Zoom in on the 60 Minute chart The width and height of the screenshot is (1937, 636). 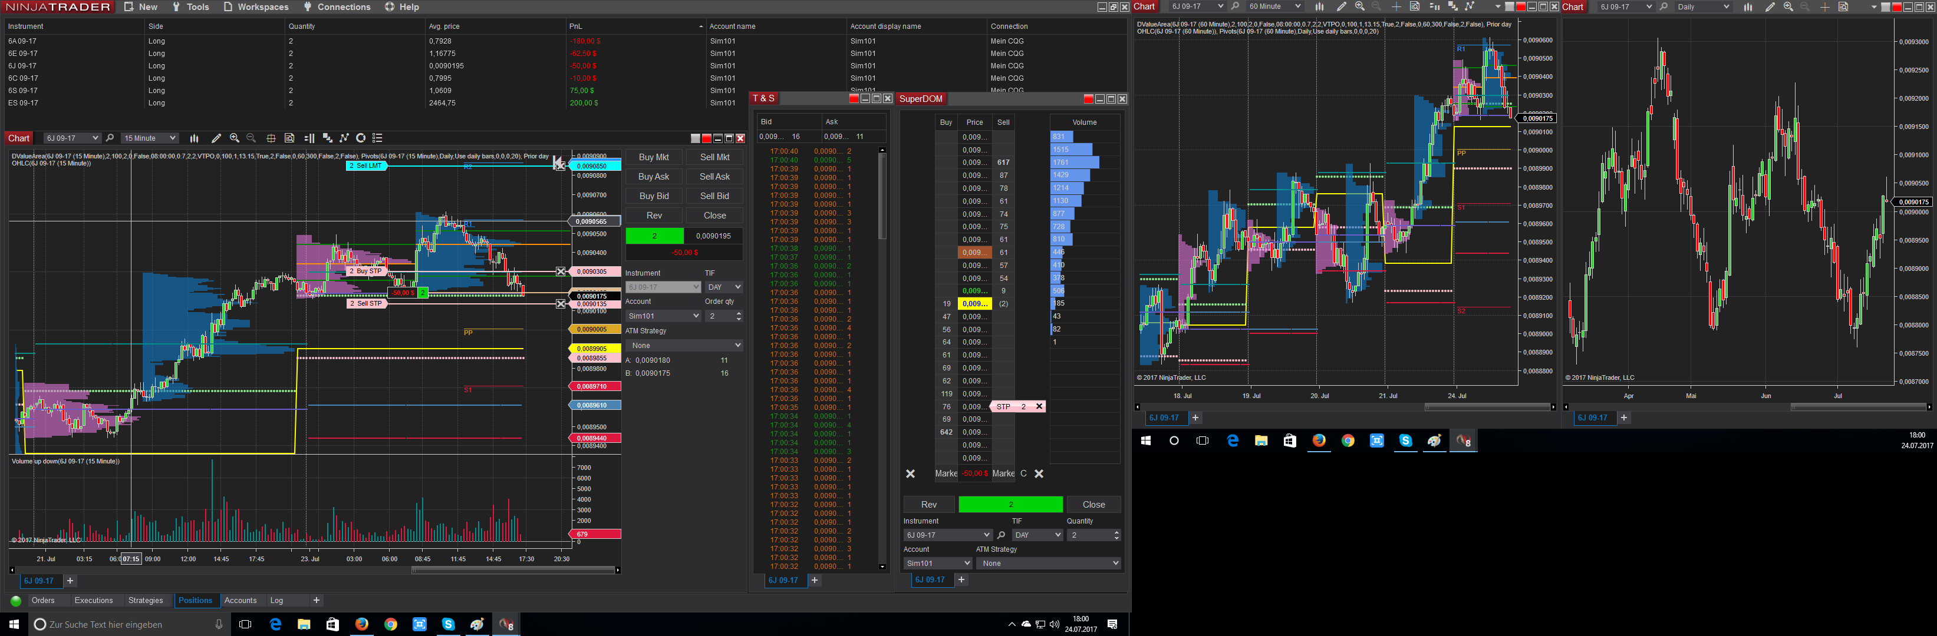1359,6
